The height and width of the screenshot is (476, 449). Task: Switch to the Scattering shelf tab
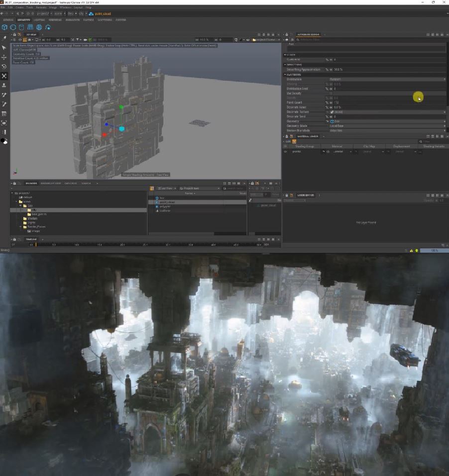point(105,20)
